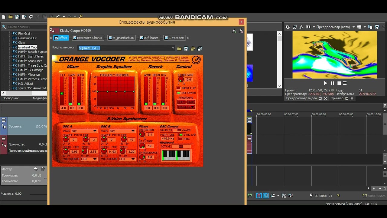Open preview properties gear icon
The width and height of the screenshot is (387, 218).
[x=288, y=27]
